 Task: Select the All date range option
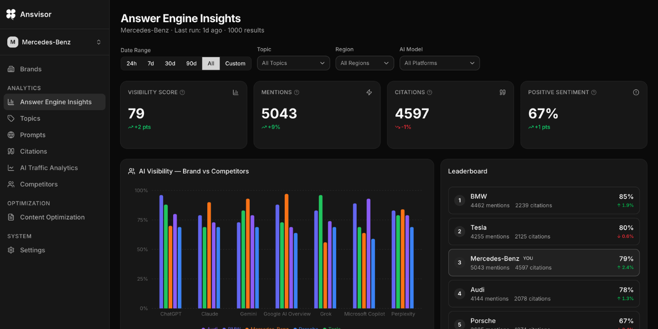point(211,63)
